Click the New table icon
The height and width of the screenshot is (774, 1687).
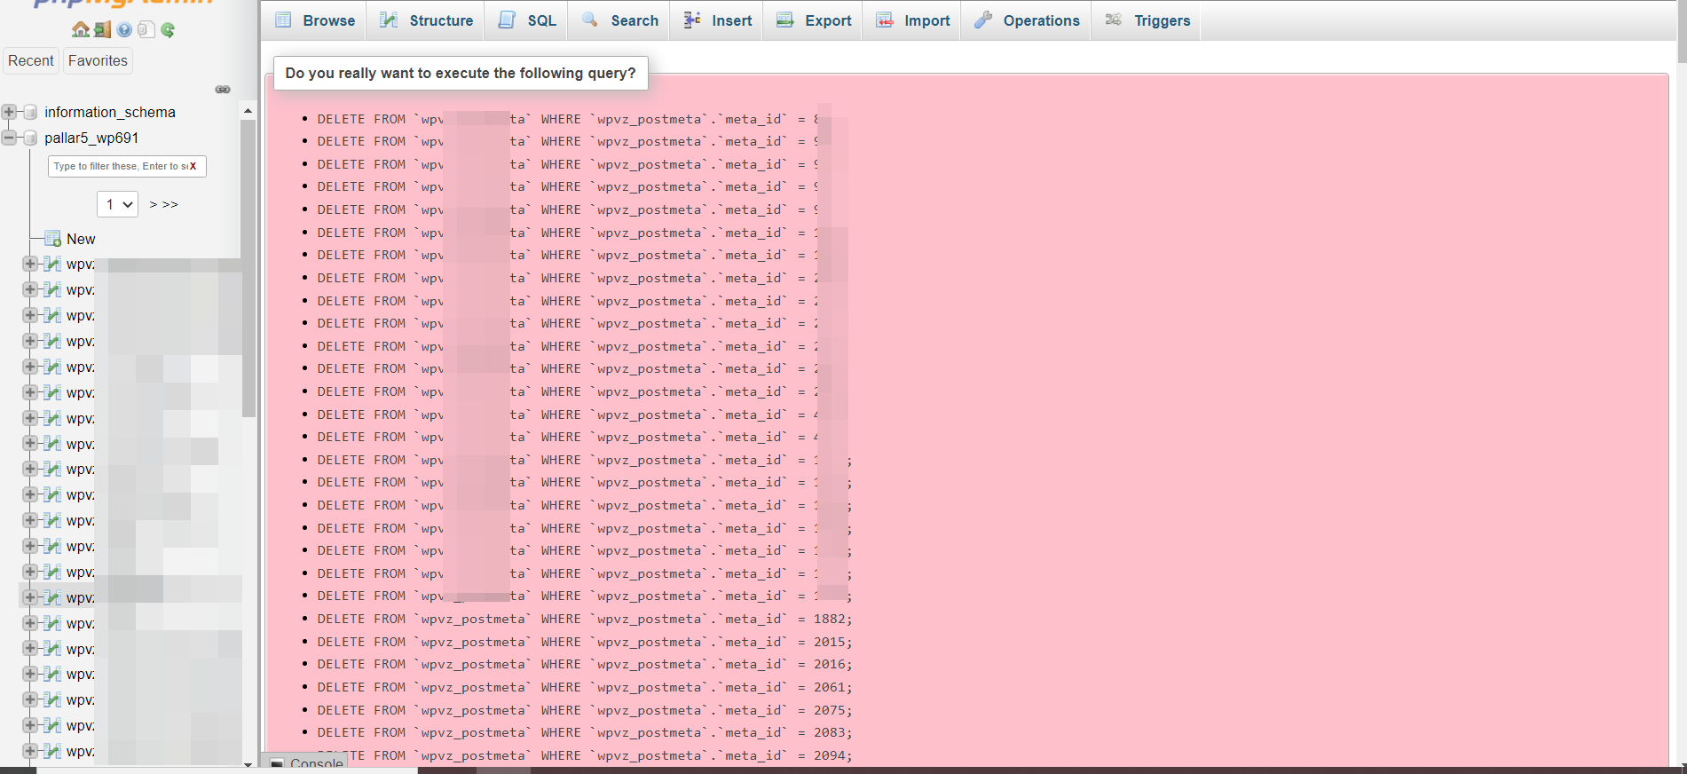click(x=52, y=239)
